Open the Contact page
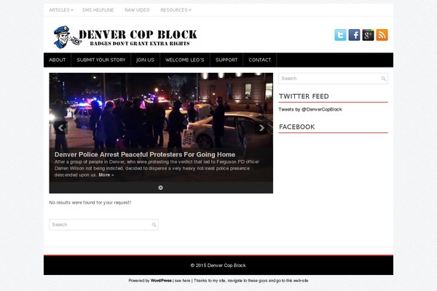 tap(260, 60)
